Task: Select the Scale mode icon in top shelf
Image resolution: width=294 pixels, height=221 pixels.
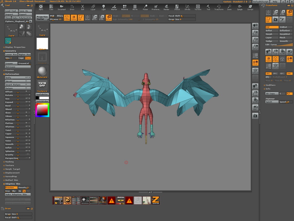Action: [x=101, y=18]
